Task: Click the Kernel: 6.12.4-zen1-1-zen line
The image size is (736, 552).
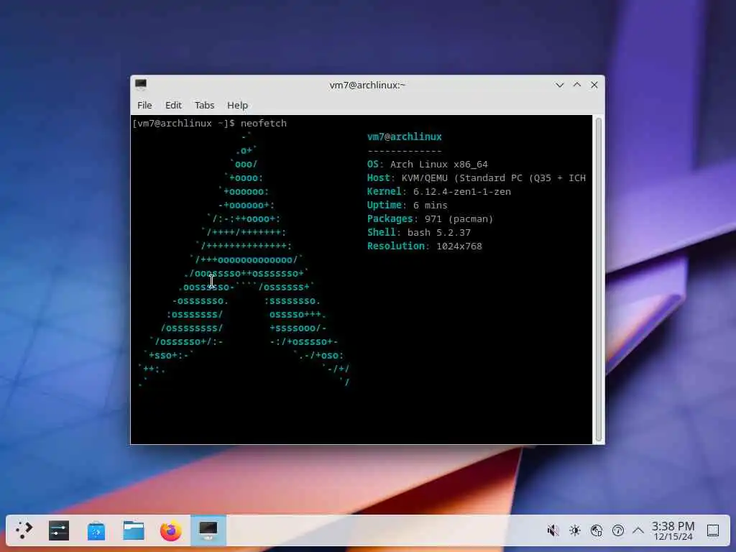Action: point(439,191)
